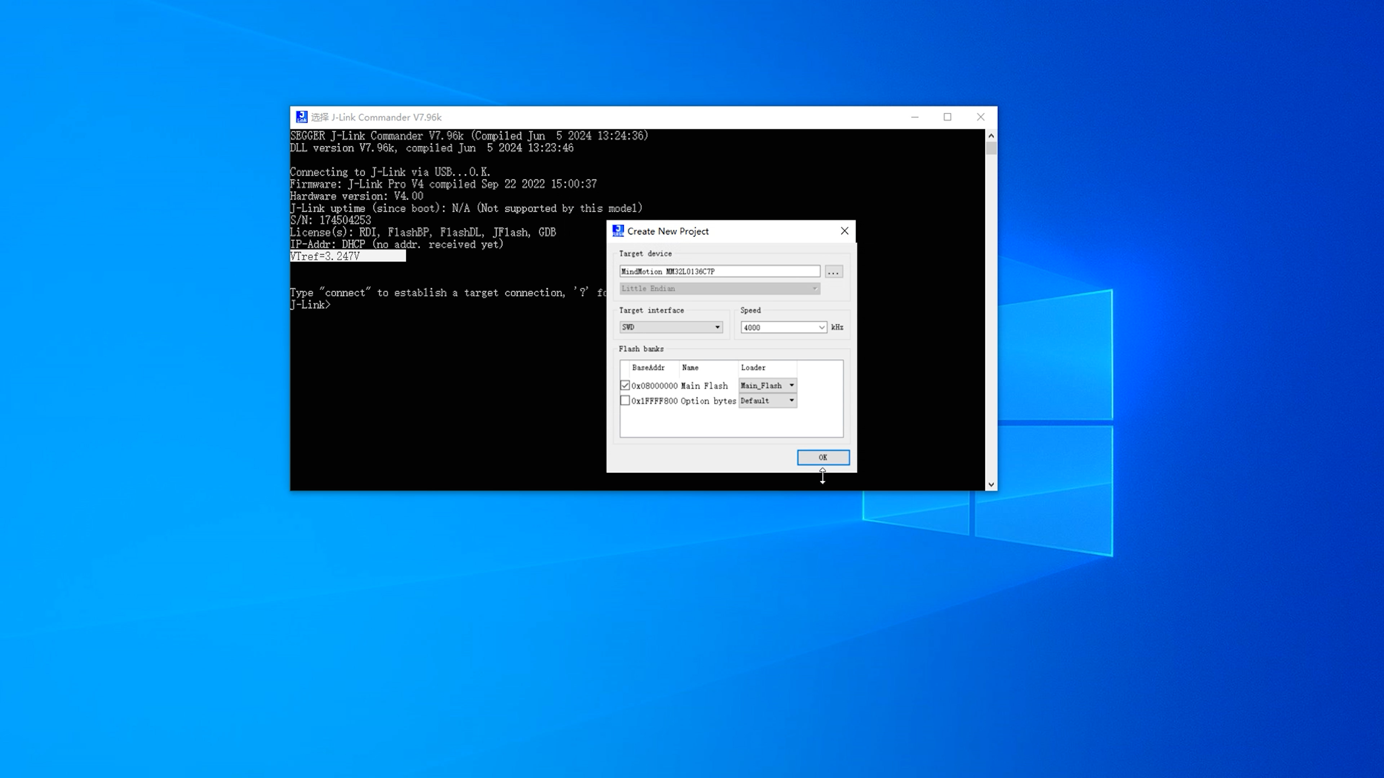The width and height of the screenshot is (1384, 778).
Task: Click the J-Link Commander title bar icon
Action: [x=301, y=117]
